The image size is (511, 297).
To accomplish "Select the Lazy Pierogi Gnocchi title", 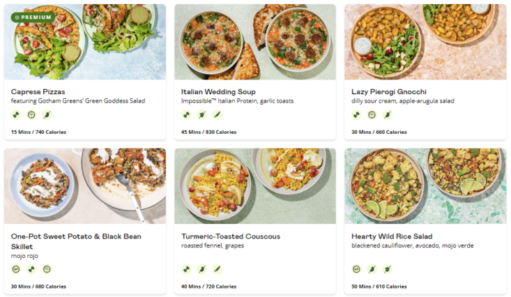I will 390,91.
